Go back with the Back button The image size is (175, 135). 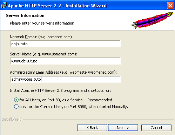pyautogui.click(x=92, y=128)
